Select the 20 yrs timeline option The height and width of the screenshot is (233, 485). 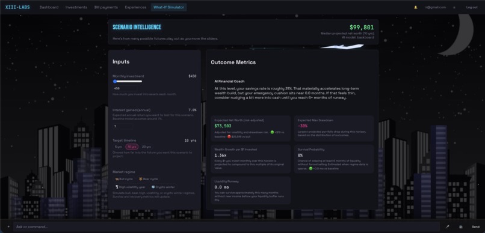pos(146,147)
